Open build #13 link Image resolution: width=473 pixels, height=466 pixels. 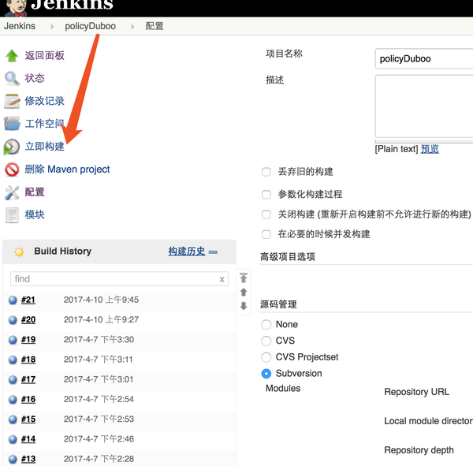point(28,460)
